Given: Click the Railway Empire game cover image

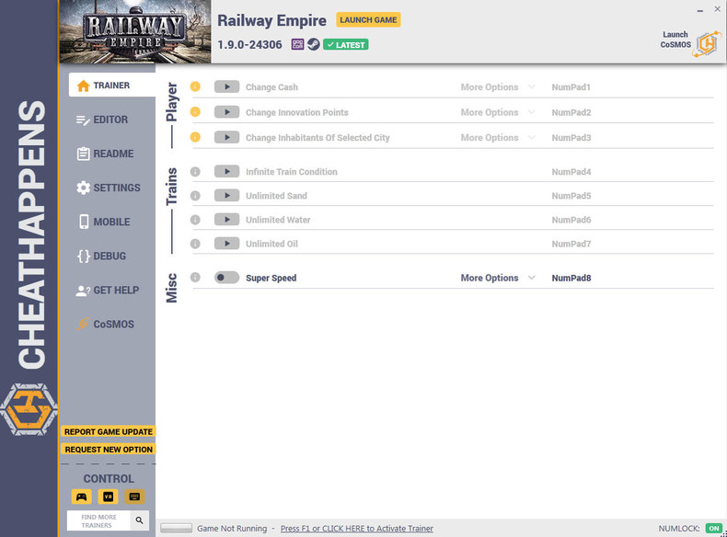Looking at the screenshot, I should (135, 31).
